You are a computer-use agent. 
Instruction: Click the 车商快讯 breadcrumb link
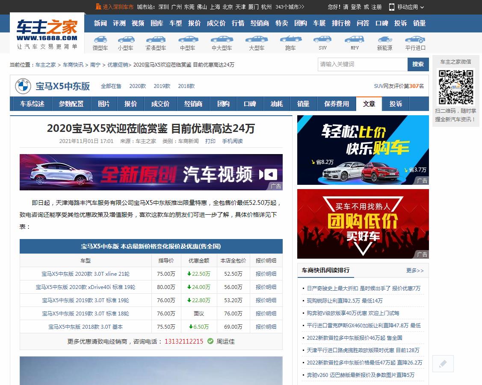pyautogui.click(x=73, y=65)
